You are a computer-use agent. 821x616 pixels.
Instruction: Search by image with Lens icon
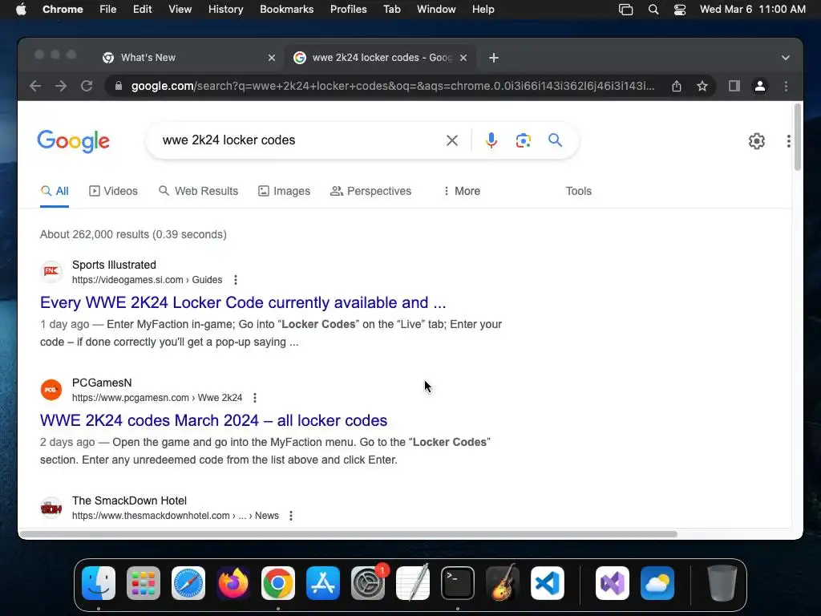(x=523, y=140)
